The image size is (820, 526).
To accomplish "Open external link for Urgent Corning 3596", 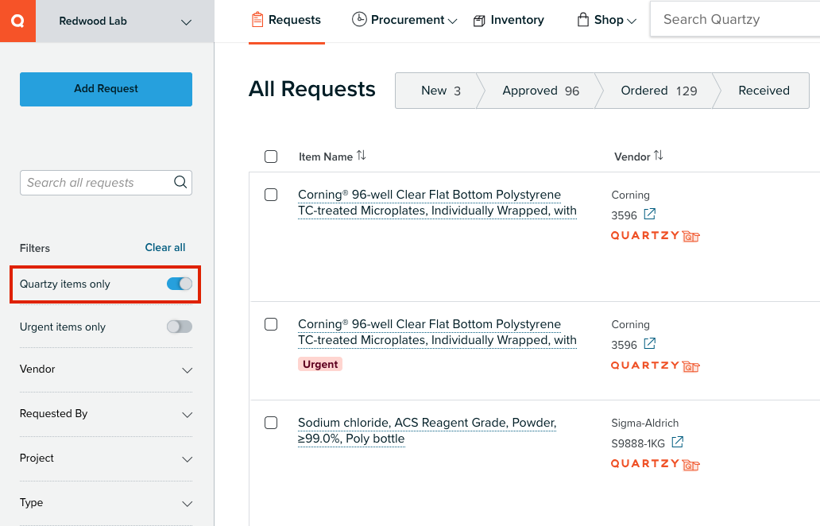I will (x=649, y=343).
